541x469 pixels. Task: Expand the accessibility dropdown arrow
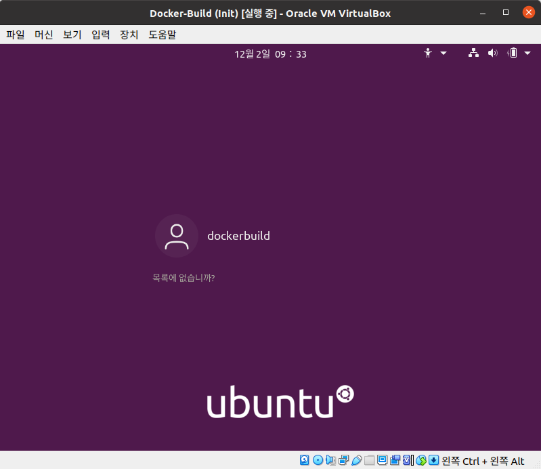(x=443, y=53)
